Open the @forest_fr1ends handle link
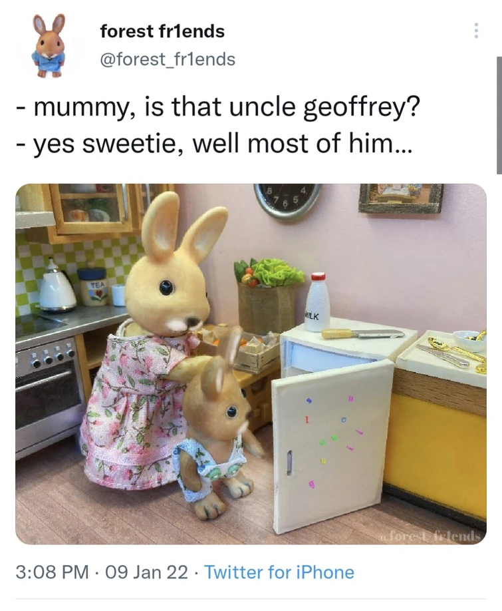Viewport: 502px width, 611px height. [168, 60]
